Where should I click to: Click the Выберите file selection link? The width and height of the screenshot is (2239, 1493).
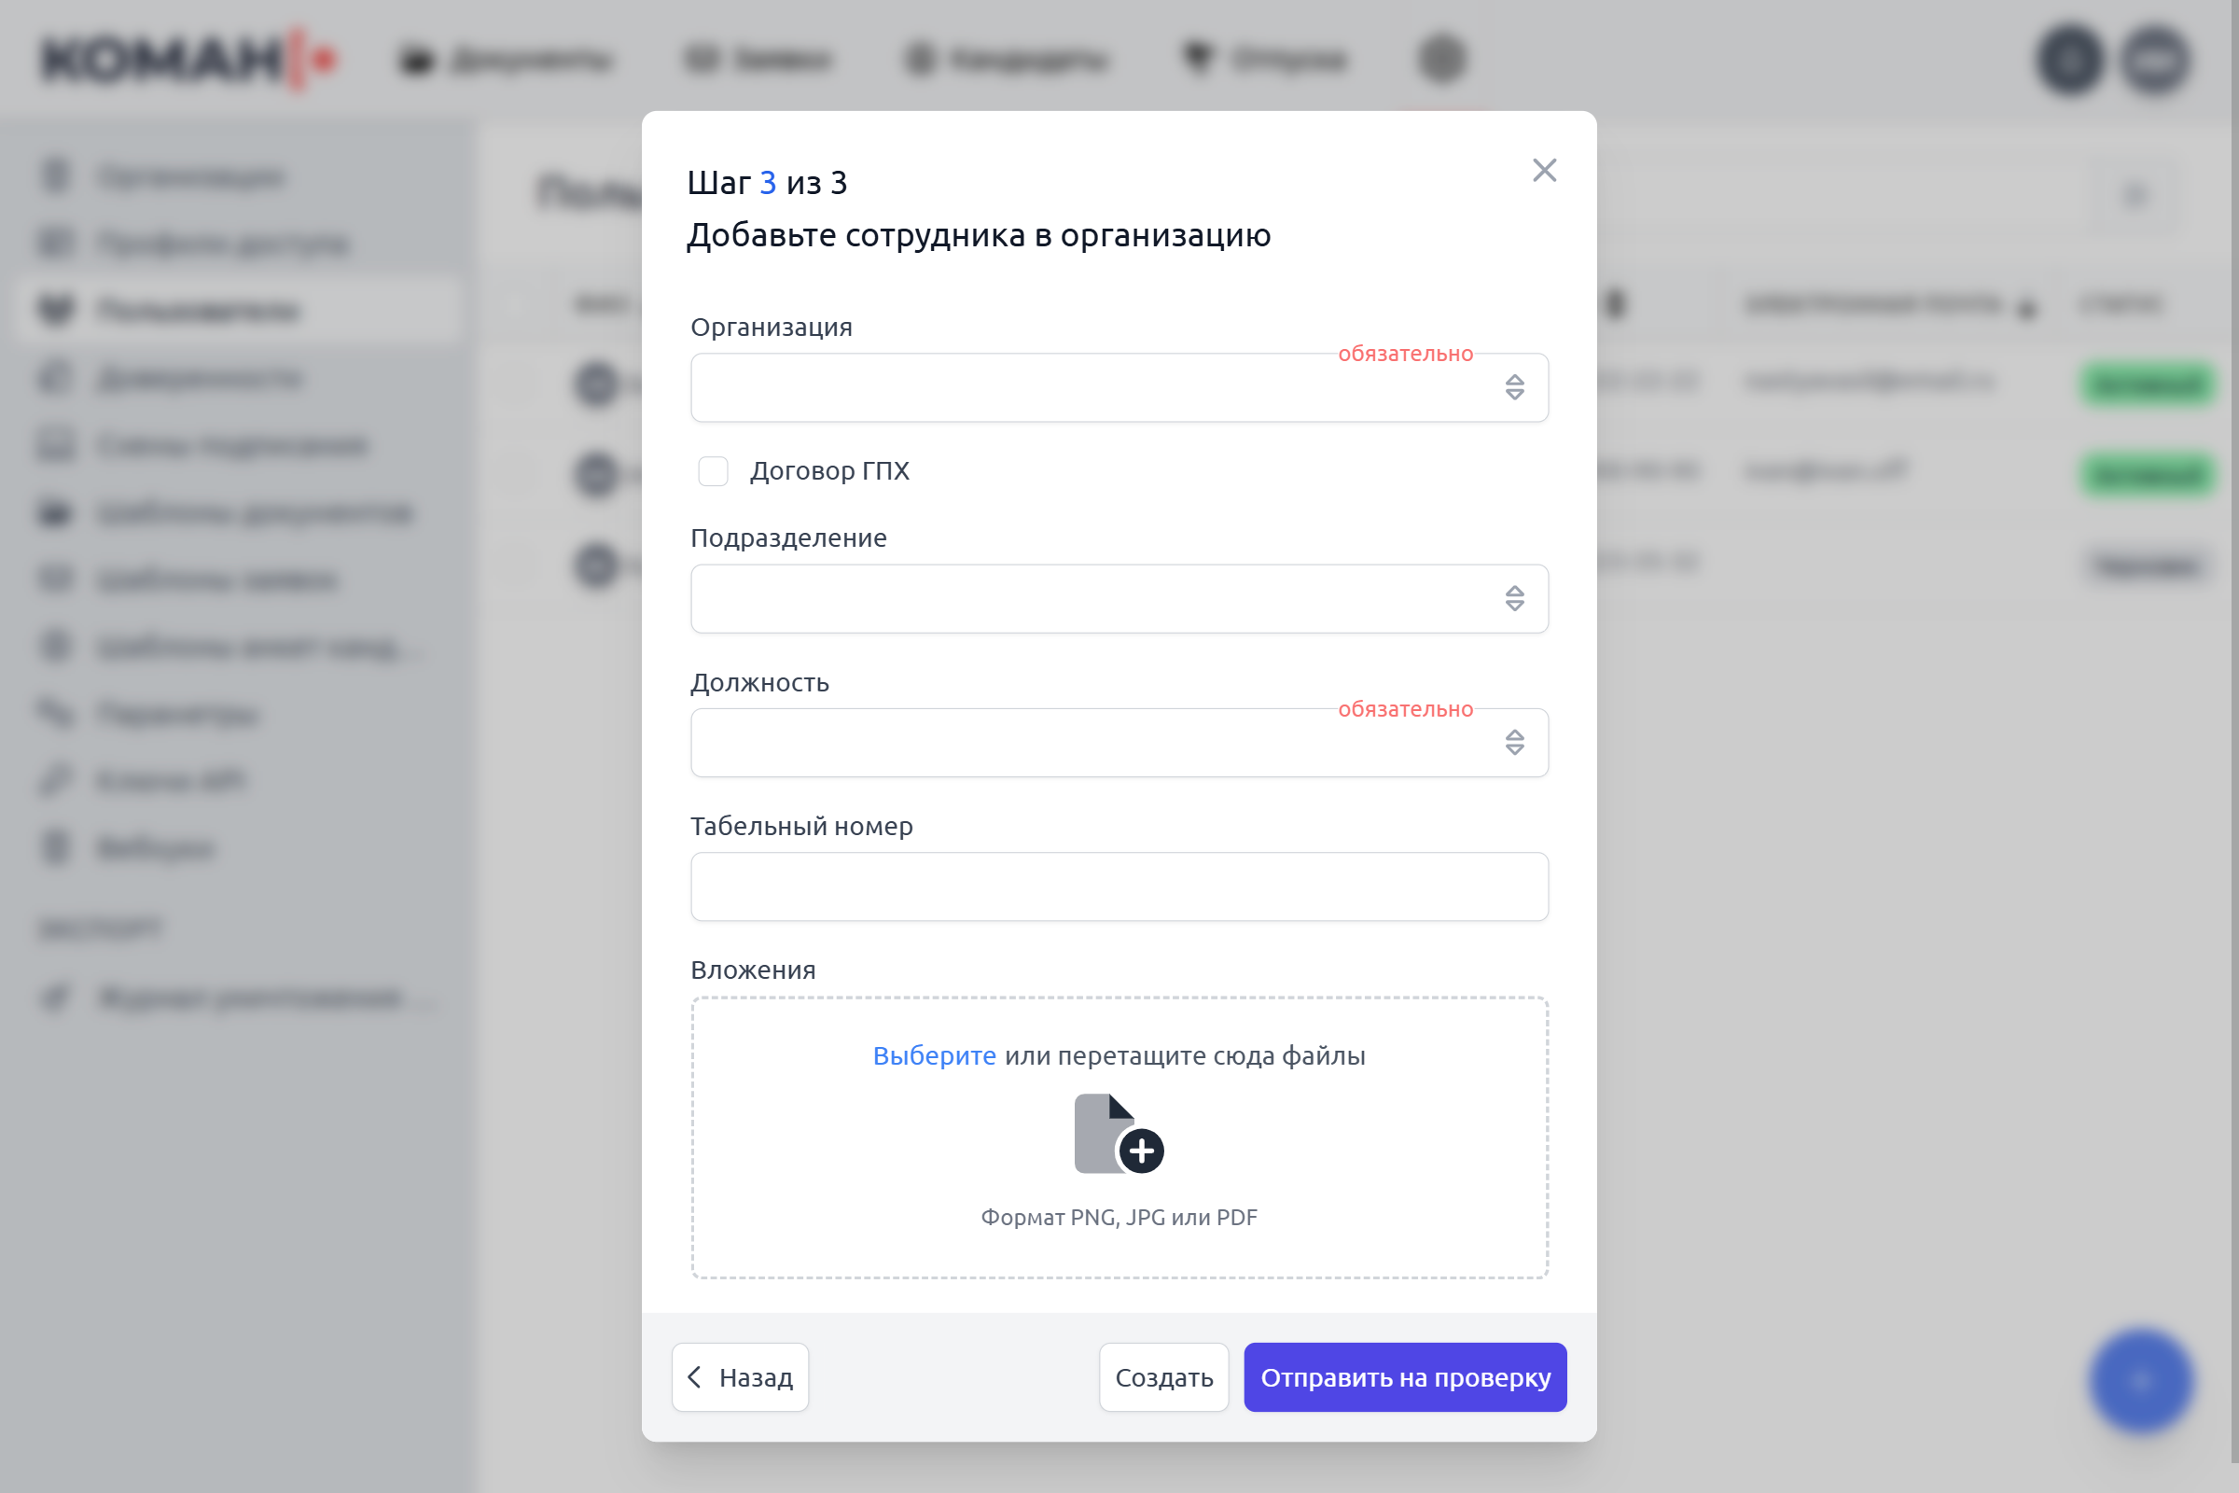tap(934, 1056)
